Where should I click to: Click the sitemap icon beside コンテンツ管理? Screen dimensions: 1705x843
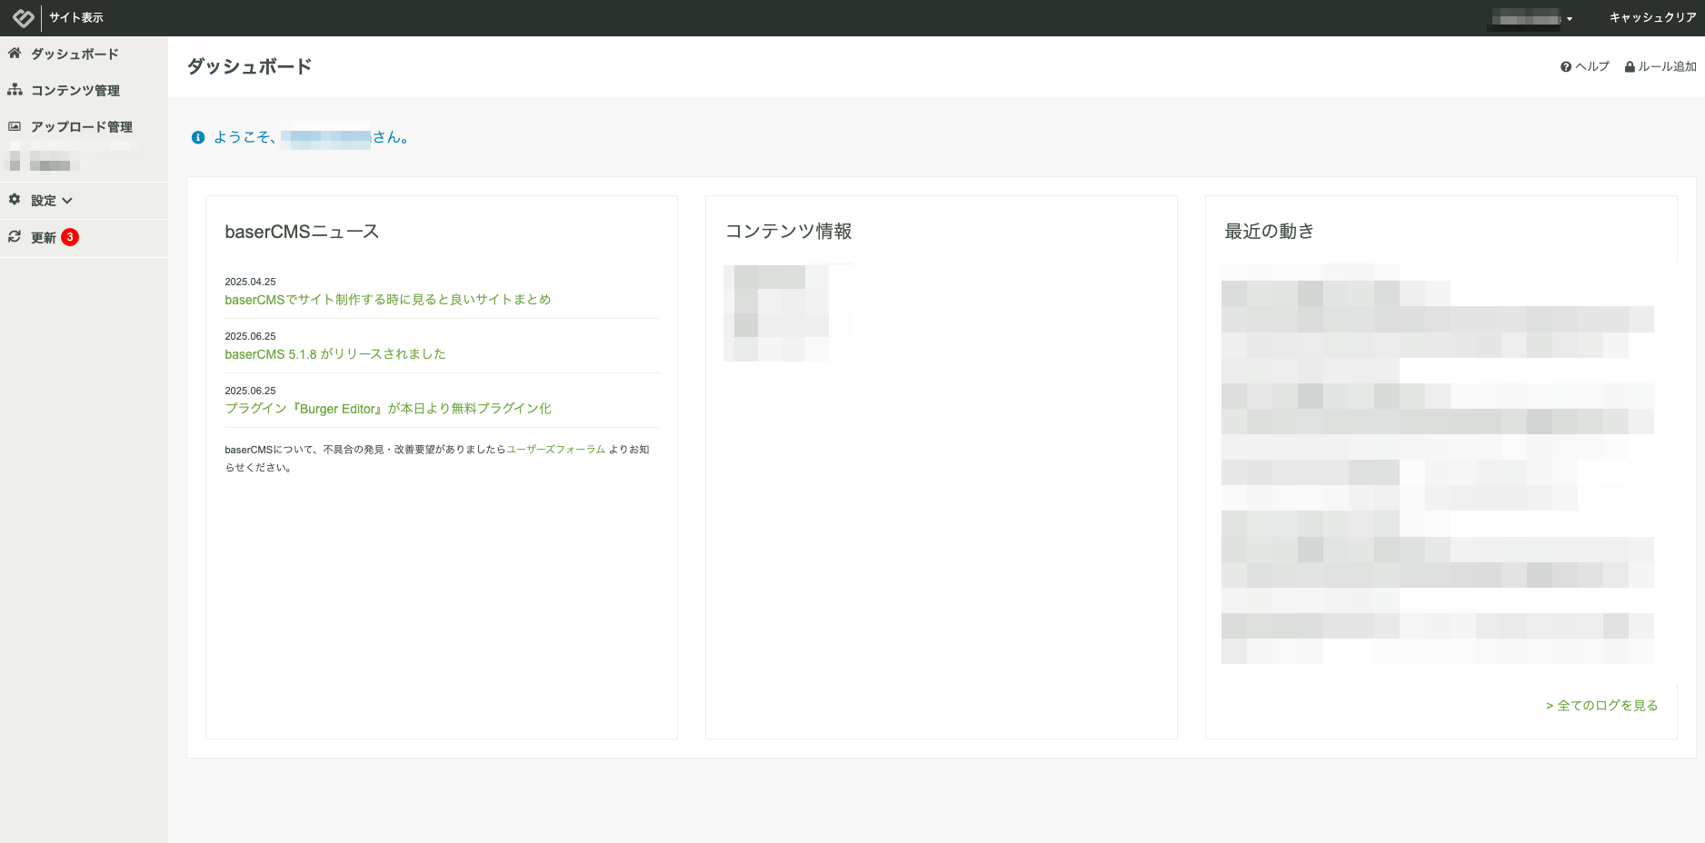15,90
